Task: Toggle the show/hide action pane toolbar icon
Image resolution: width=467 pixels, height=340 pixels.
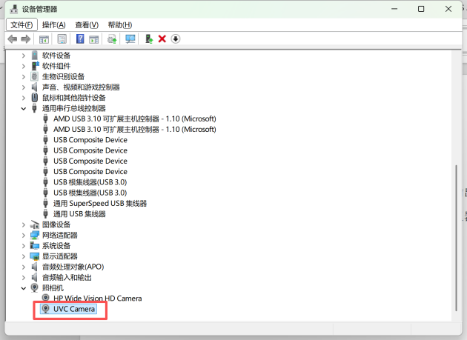Action: tap(94, 39)
